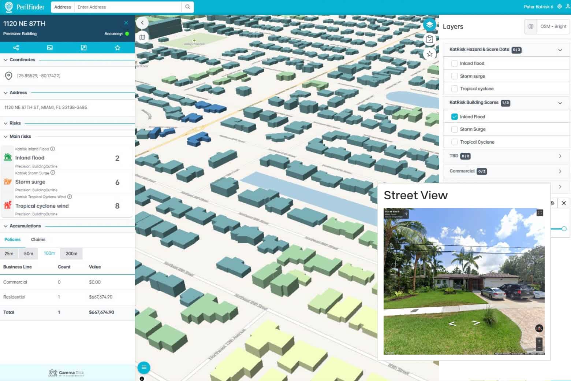The height and width of the screenshot is (381, 571).
Task: Click the clipboard report icon on map
Action: click(x=429, y=39)
